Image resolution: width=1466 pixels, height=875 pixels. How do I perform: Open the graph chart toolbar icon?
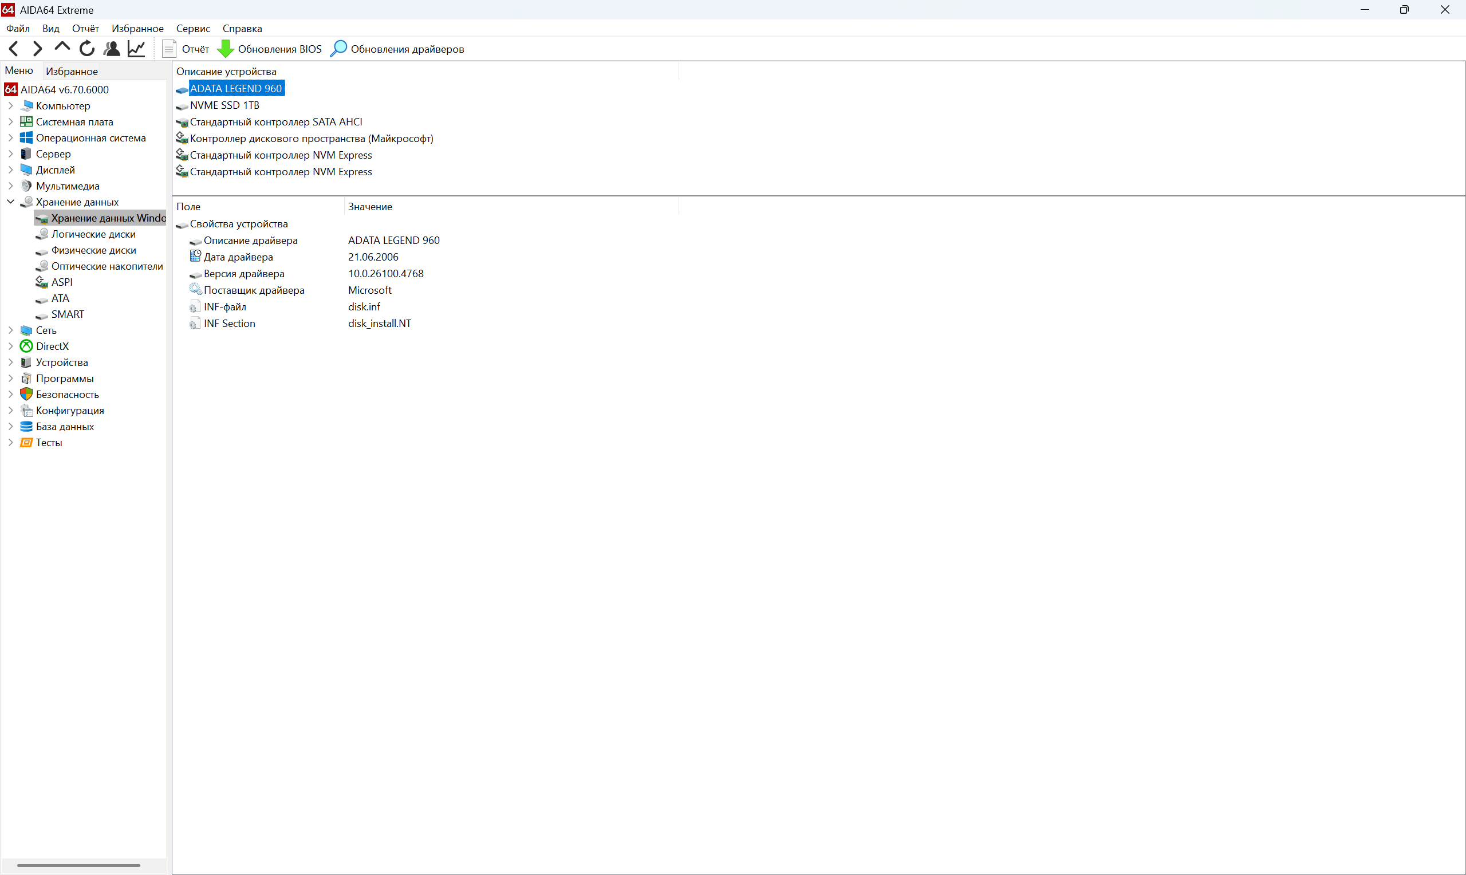click(136, 49)
